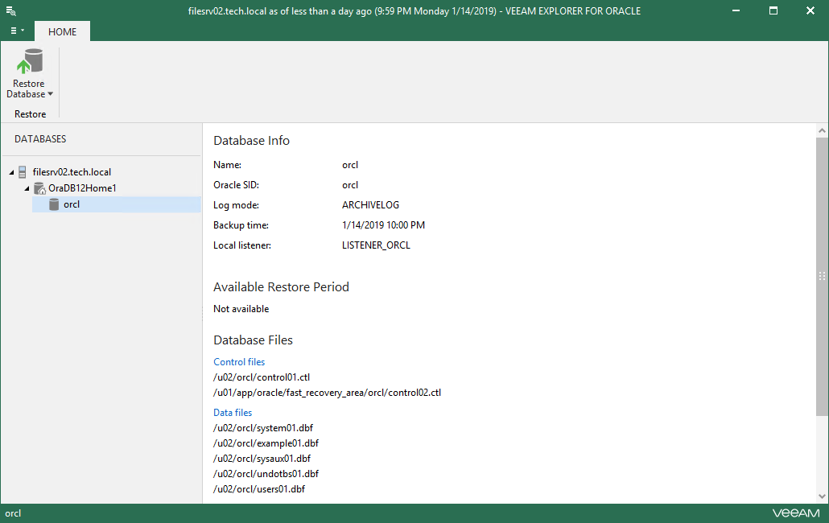The width and height of the screenshot is (829, 523).
Task: Click the /u02/orcl/users01.dbf file path
Action: coord(259,489)
